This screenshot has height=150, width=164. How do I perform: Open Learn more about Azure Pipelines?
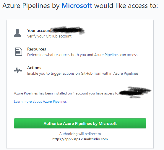point(40,102)
